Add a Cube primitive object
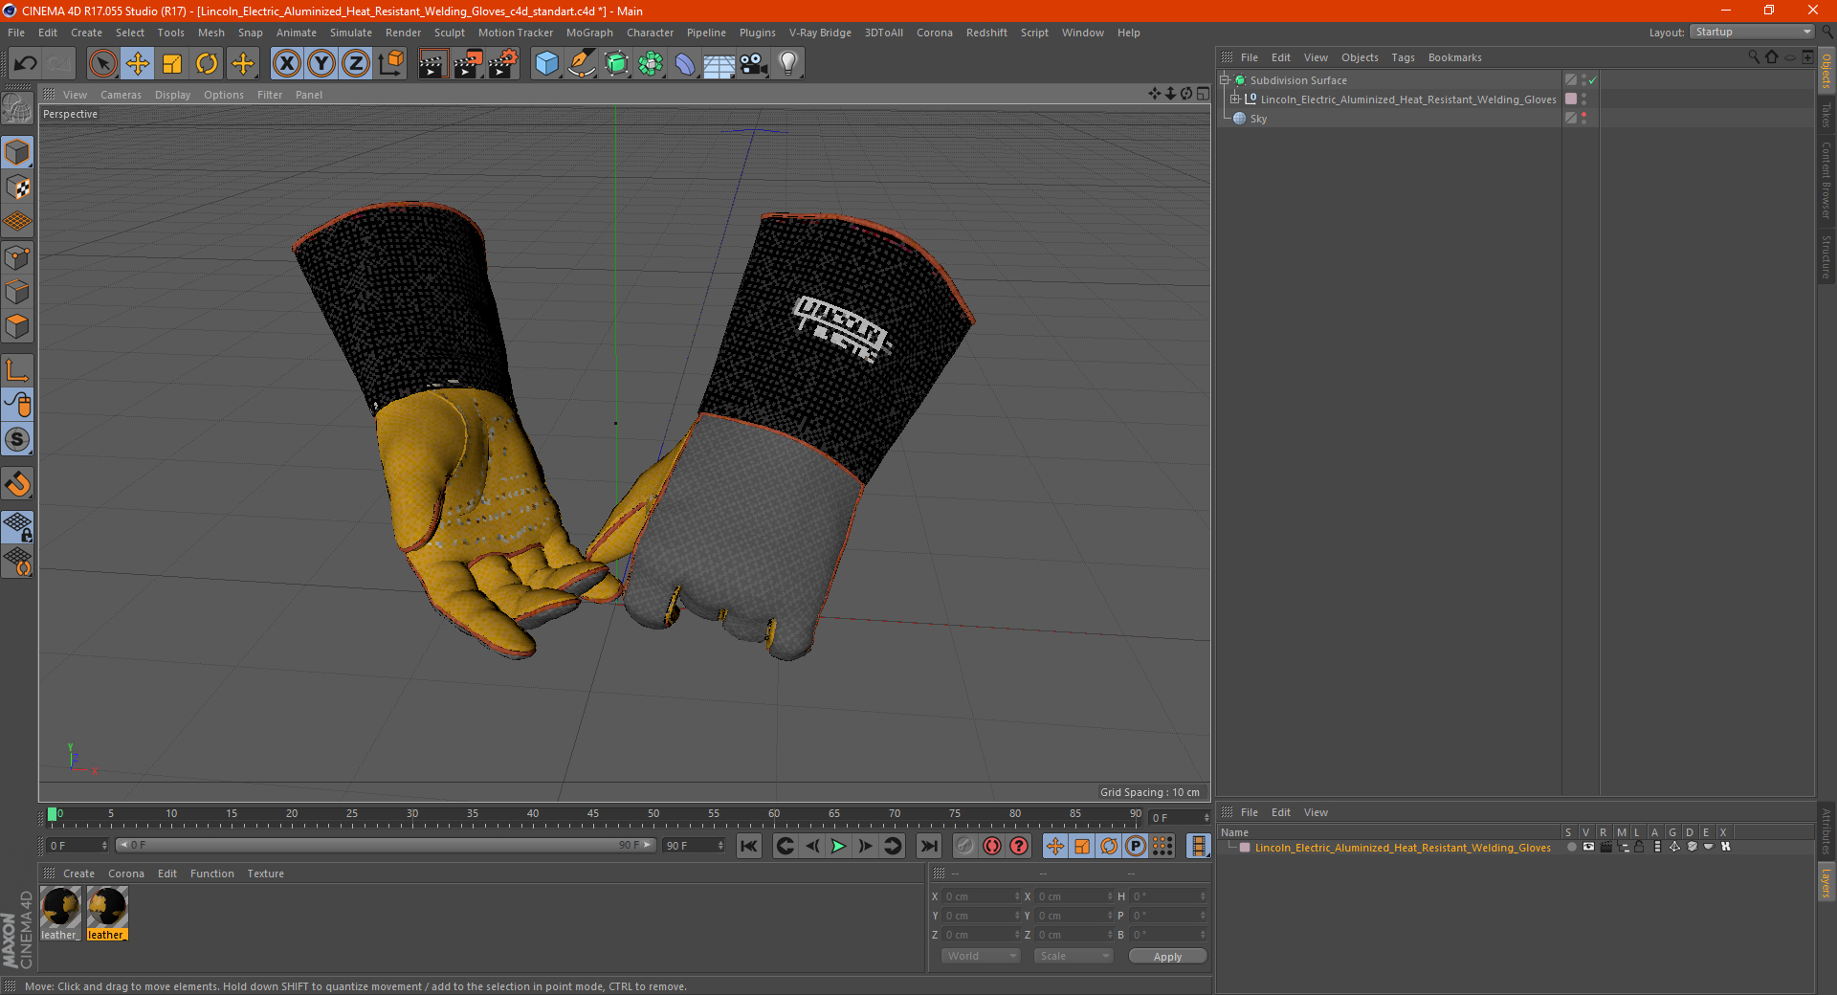1837x995 pixels. tap(546, 64)
